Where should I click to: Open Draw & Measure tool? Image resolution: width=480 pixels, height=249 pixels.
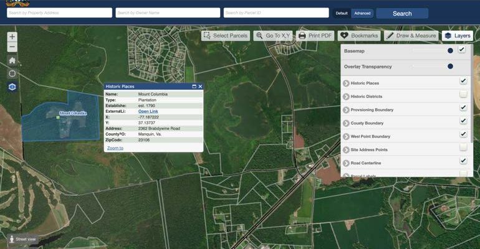click(411, 36)
